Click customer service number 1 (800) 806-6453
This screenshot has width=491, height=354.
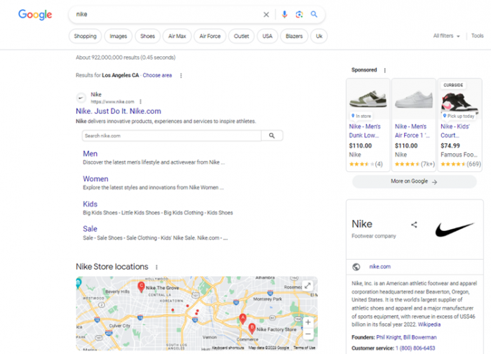click(x=415, y=348)
